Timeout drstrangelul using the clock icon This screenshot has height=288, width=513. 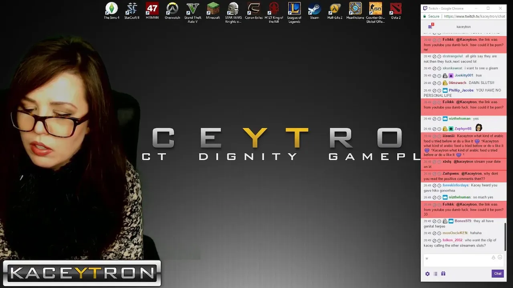439,56
